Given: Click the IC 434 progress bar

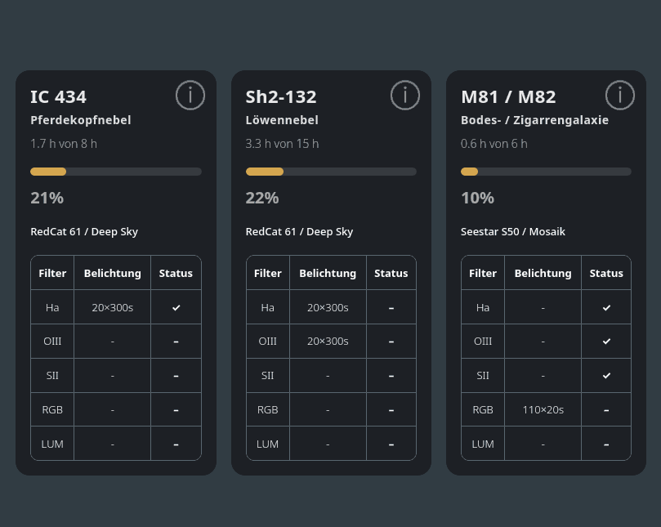Looking at the screenshot, I should [116, 172].
